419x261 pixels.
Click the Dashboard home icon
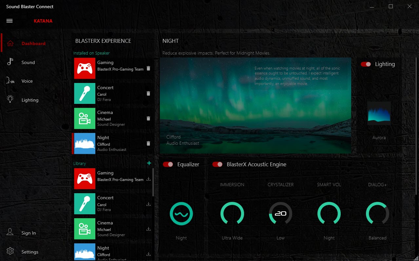[10, 43]
